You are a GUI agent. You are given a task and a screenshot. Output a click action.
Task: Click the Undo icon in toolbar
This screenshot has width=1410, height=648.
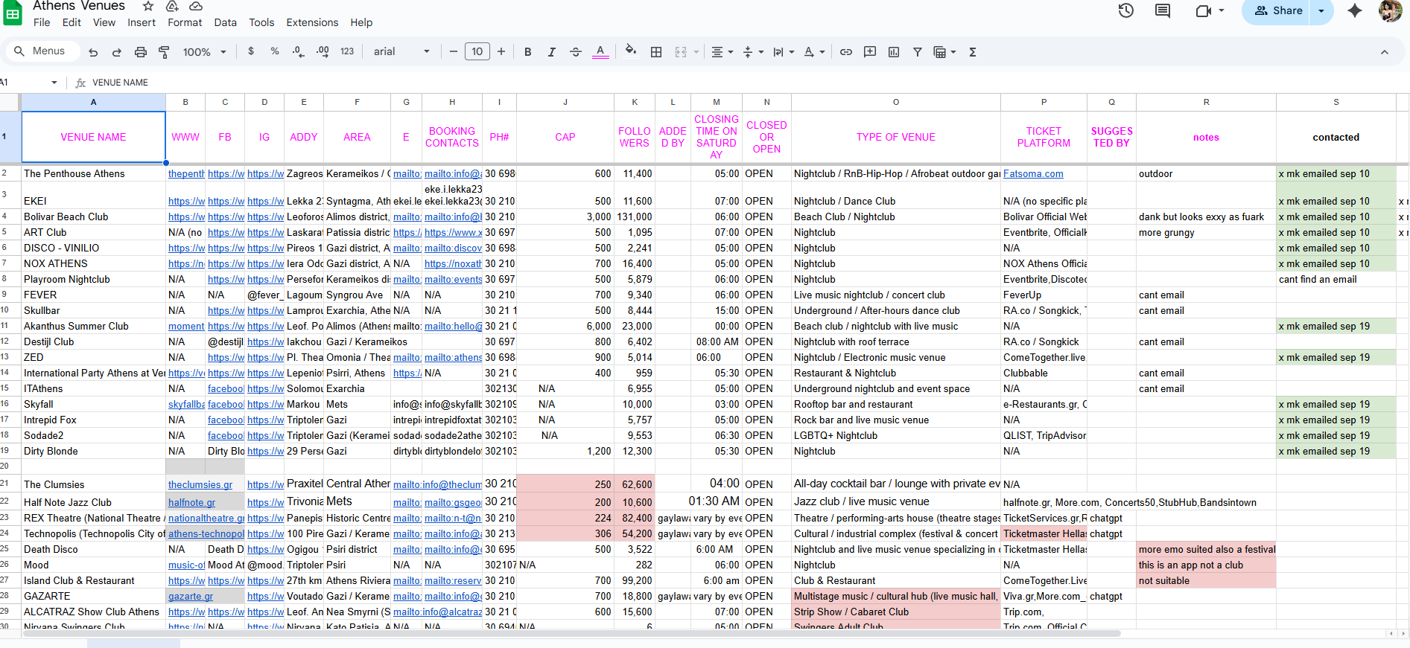tap(93, 52)
